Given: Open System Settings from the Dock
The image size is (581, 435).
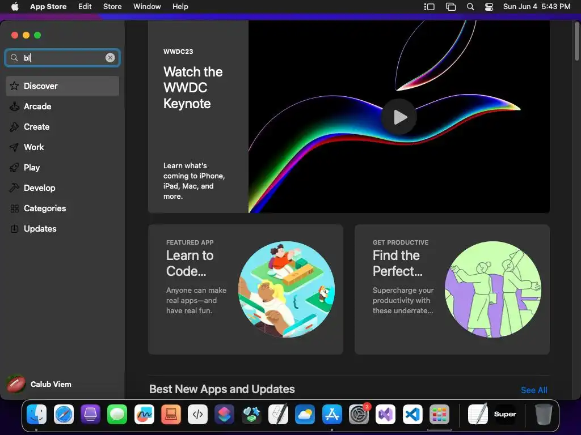Looking at the screenshot, I should click(359, 414).
